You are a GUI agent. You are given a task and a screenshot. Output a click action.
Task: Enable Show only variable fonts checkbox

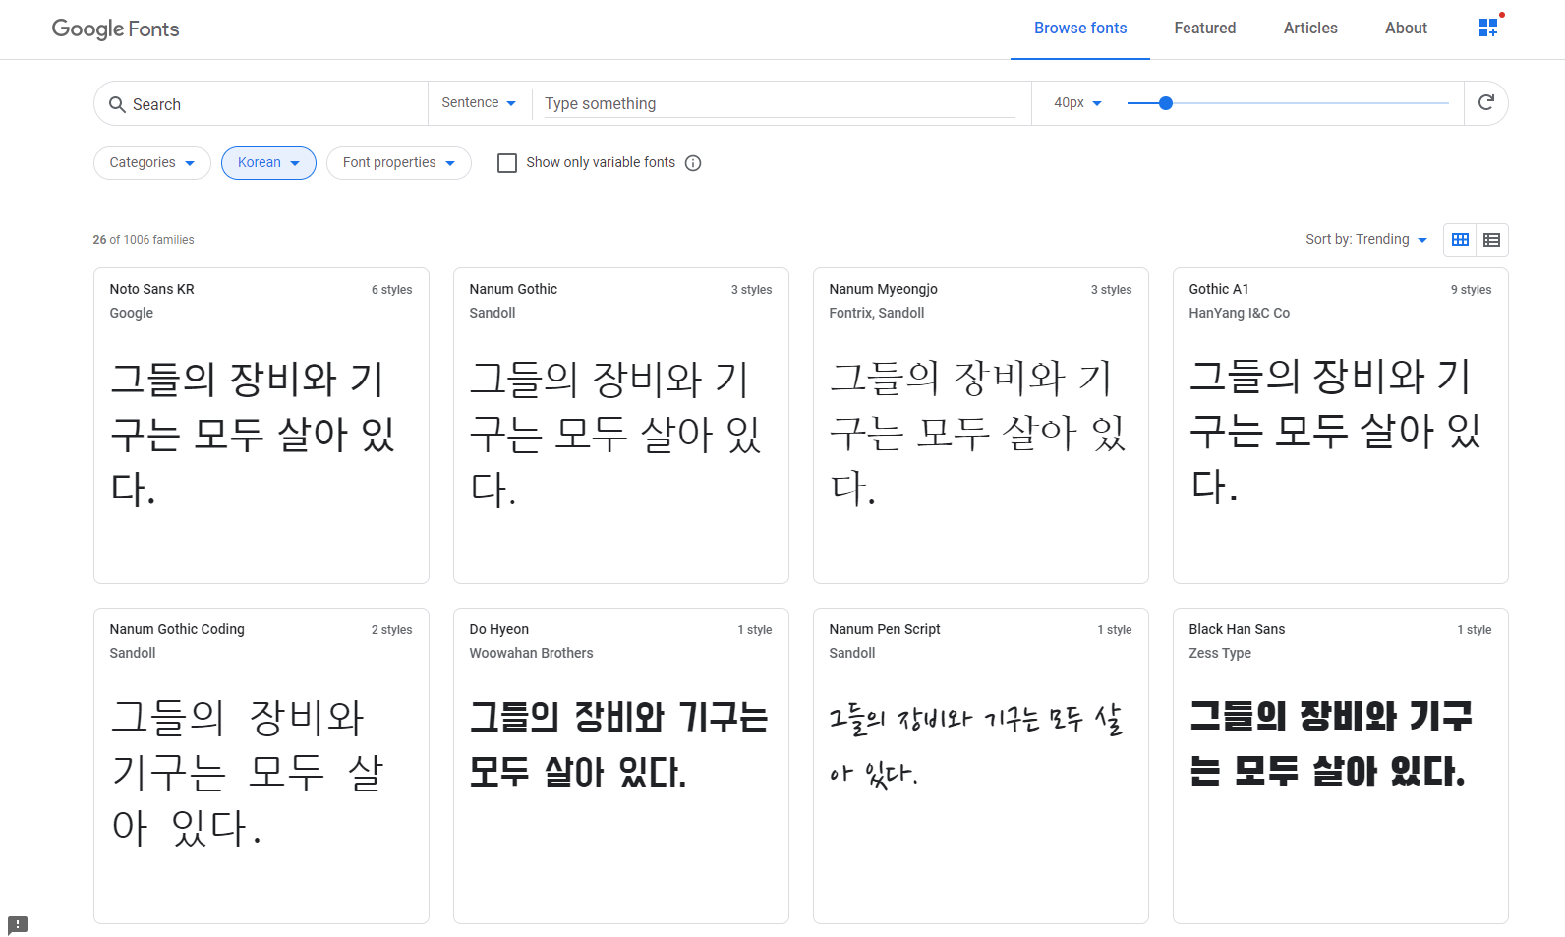(x=507, y=163)
